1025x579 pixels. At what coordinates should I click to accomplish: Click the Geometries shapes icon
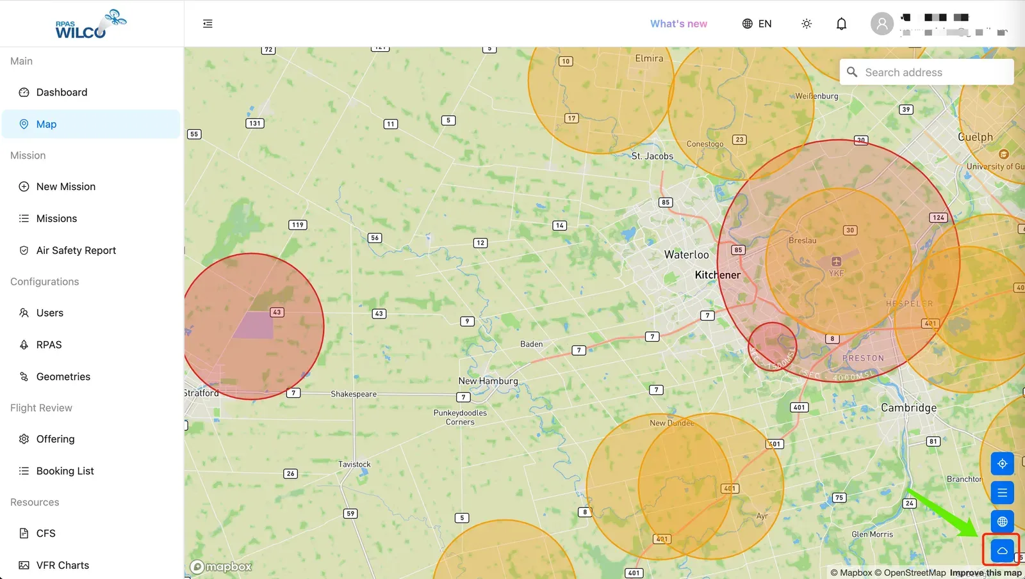tap(24, 377)
